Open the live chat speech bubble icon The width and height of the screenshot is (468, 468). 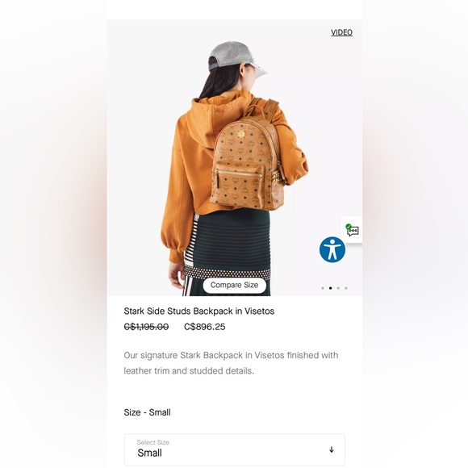click(353, 230)
